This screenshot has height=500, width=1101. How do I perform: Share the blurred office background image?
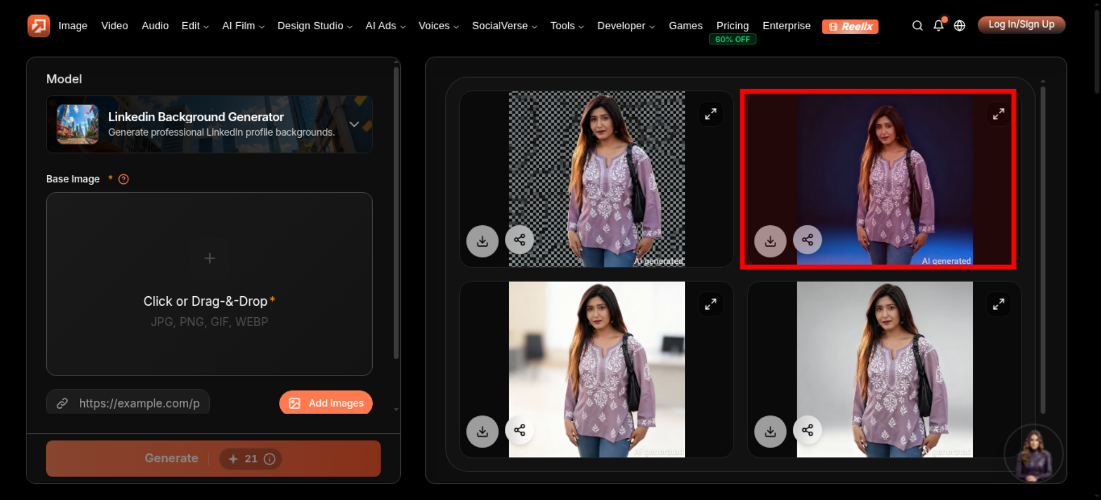click(x=519, y=430)
